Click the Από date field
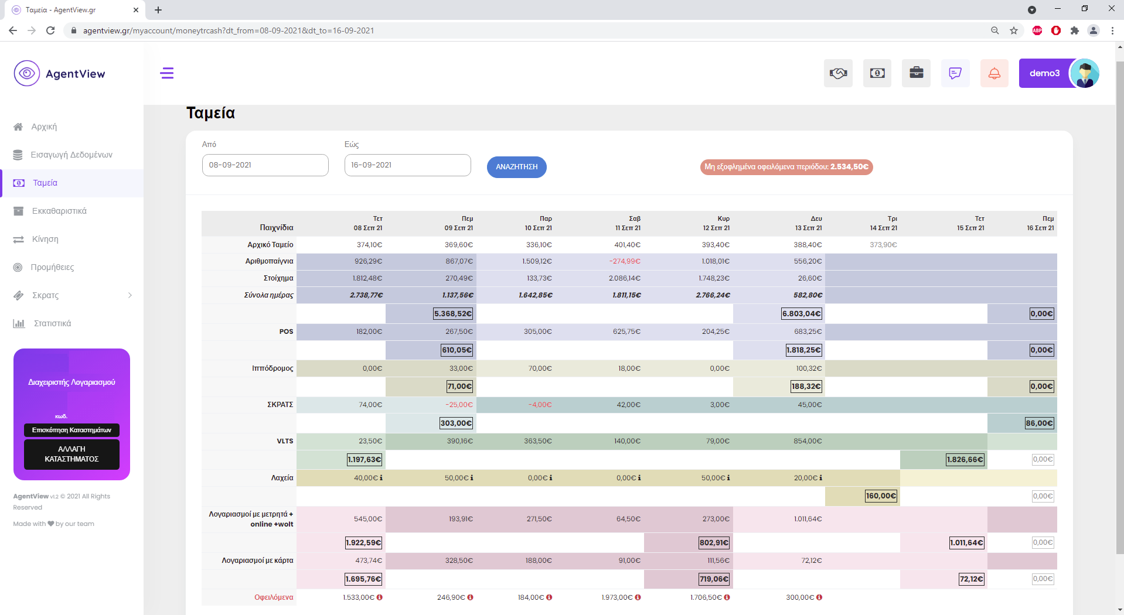Screen dimensions: 1124x615 coord(265,165)
